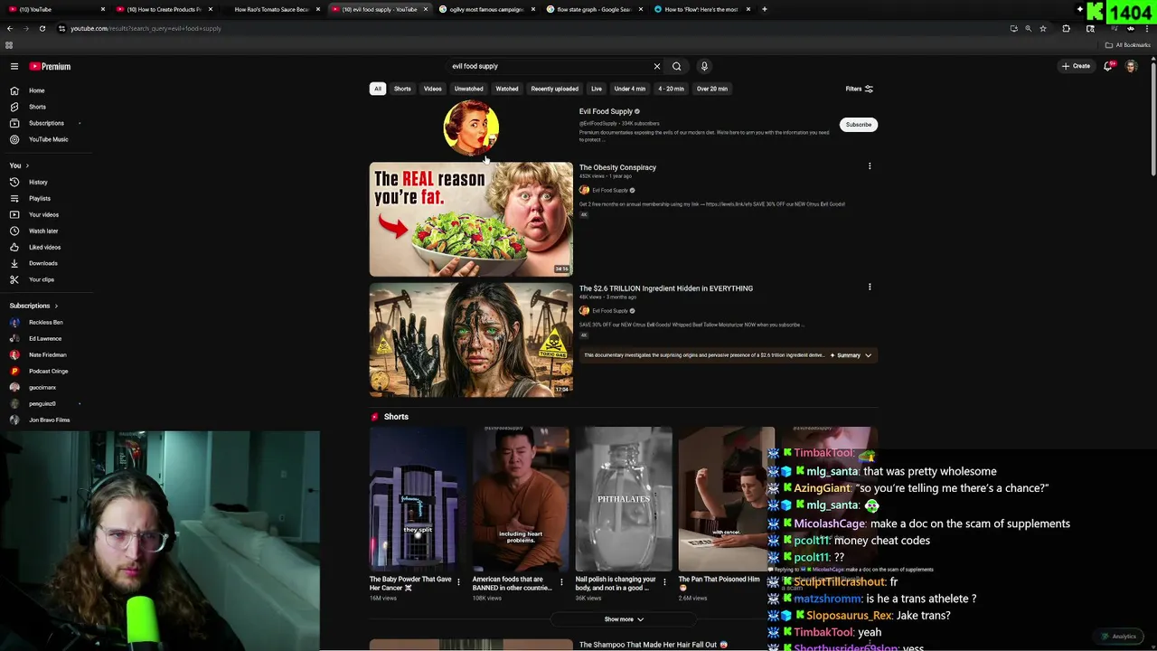The height and width of the screenshot is (651, 1157).
Task: Open YouTube Music in the sidebar
Action: click(48, 139)
